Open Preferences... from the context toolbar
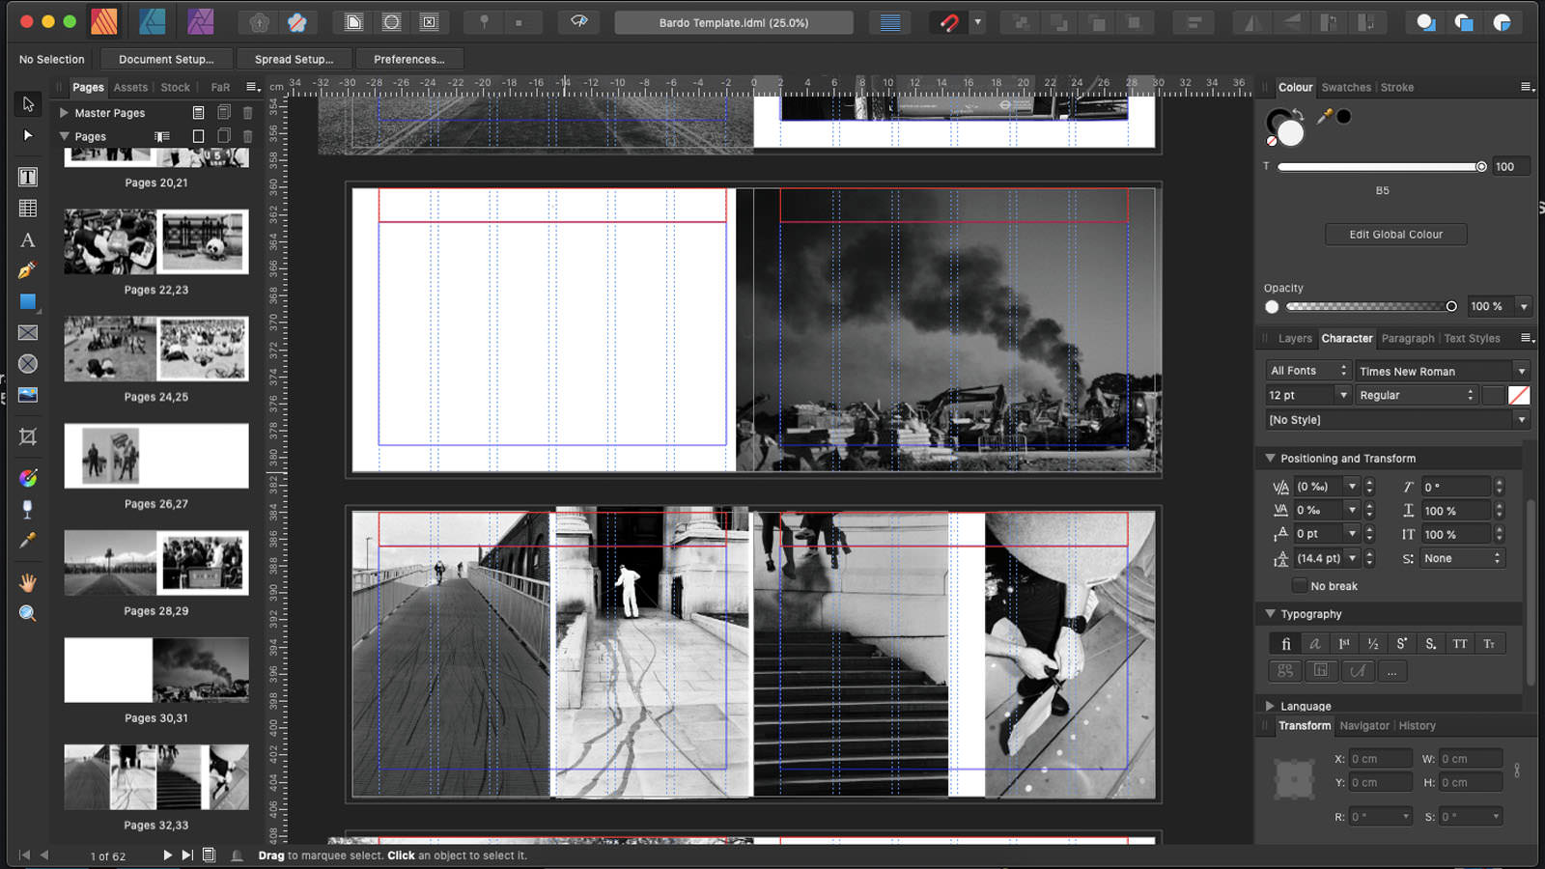 pyautogui.click(x=409, y=59)
